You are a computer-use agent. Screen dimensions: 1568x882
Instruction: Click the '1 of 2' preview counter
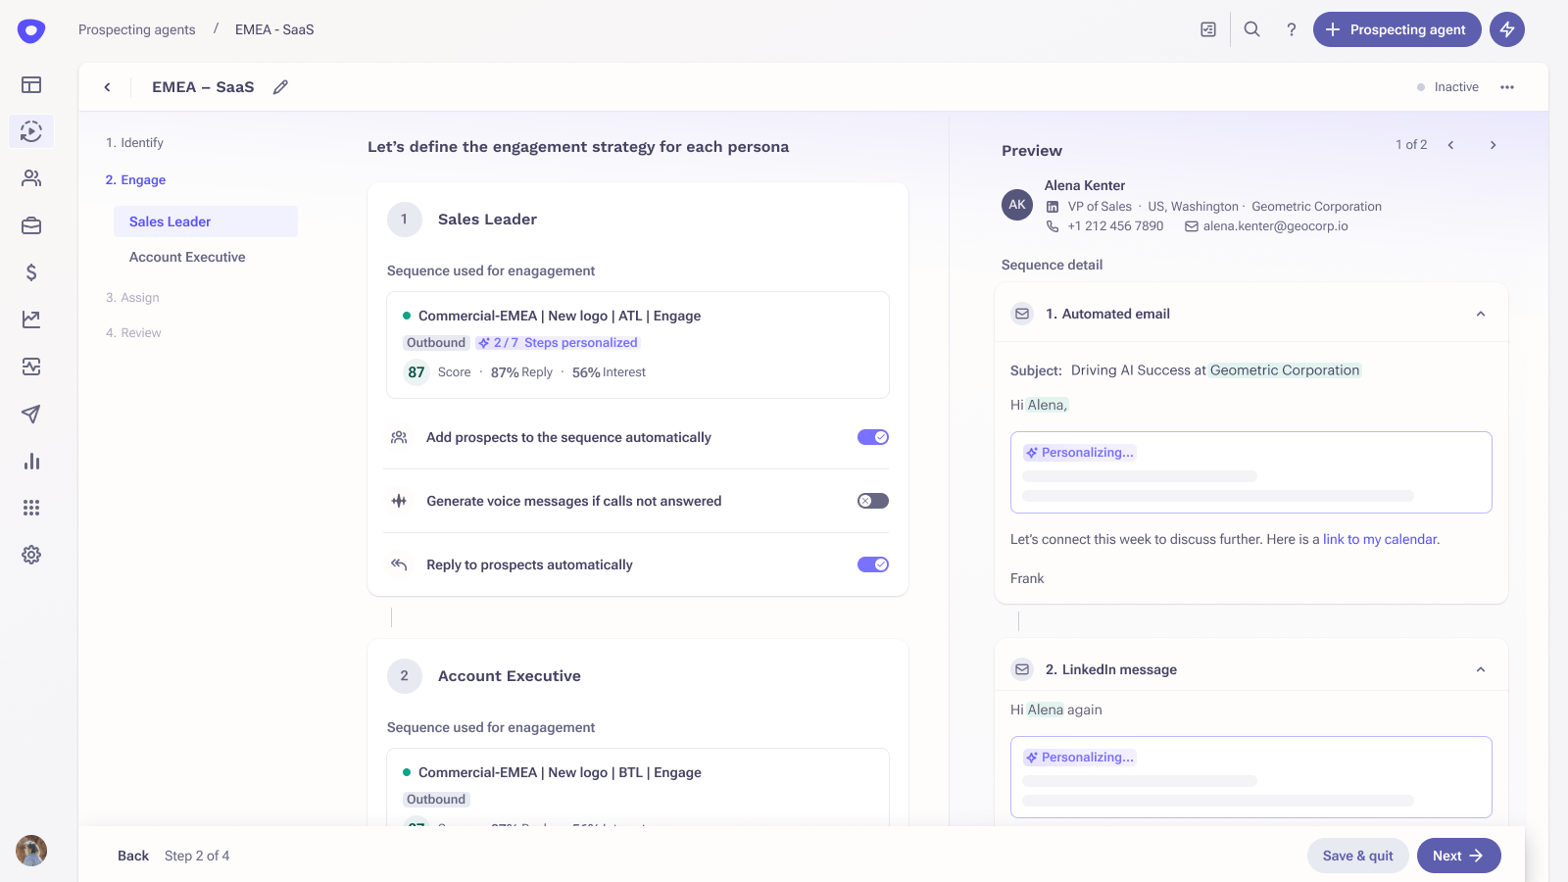point(1411,145)
